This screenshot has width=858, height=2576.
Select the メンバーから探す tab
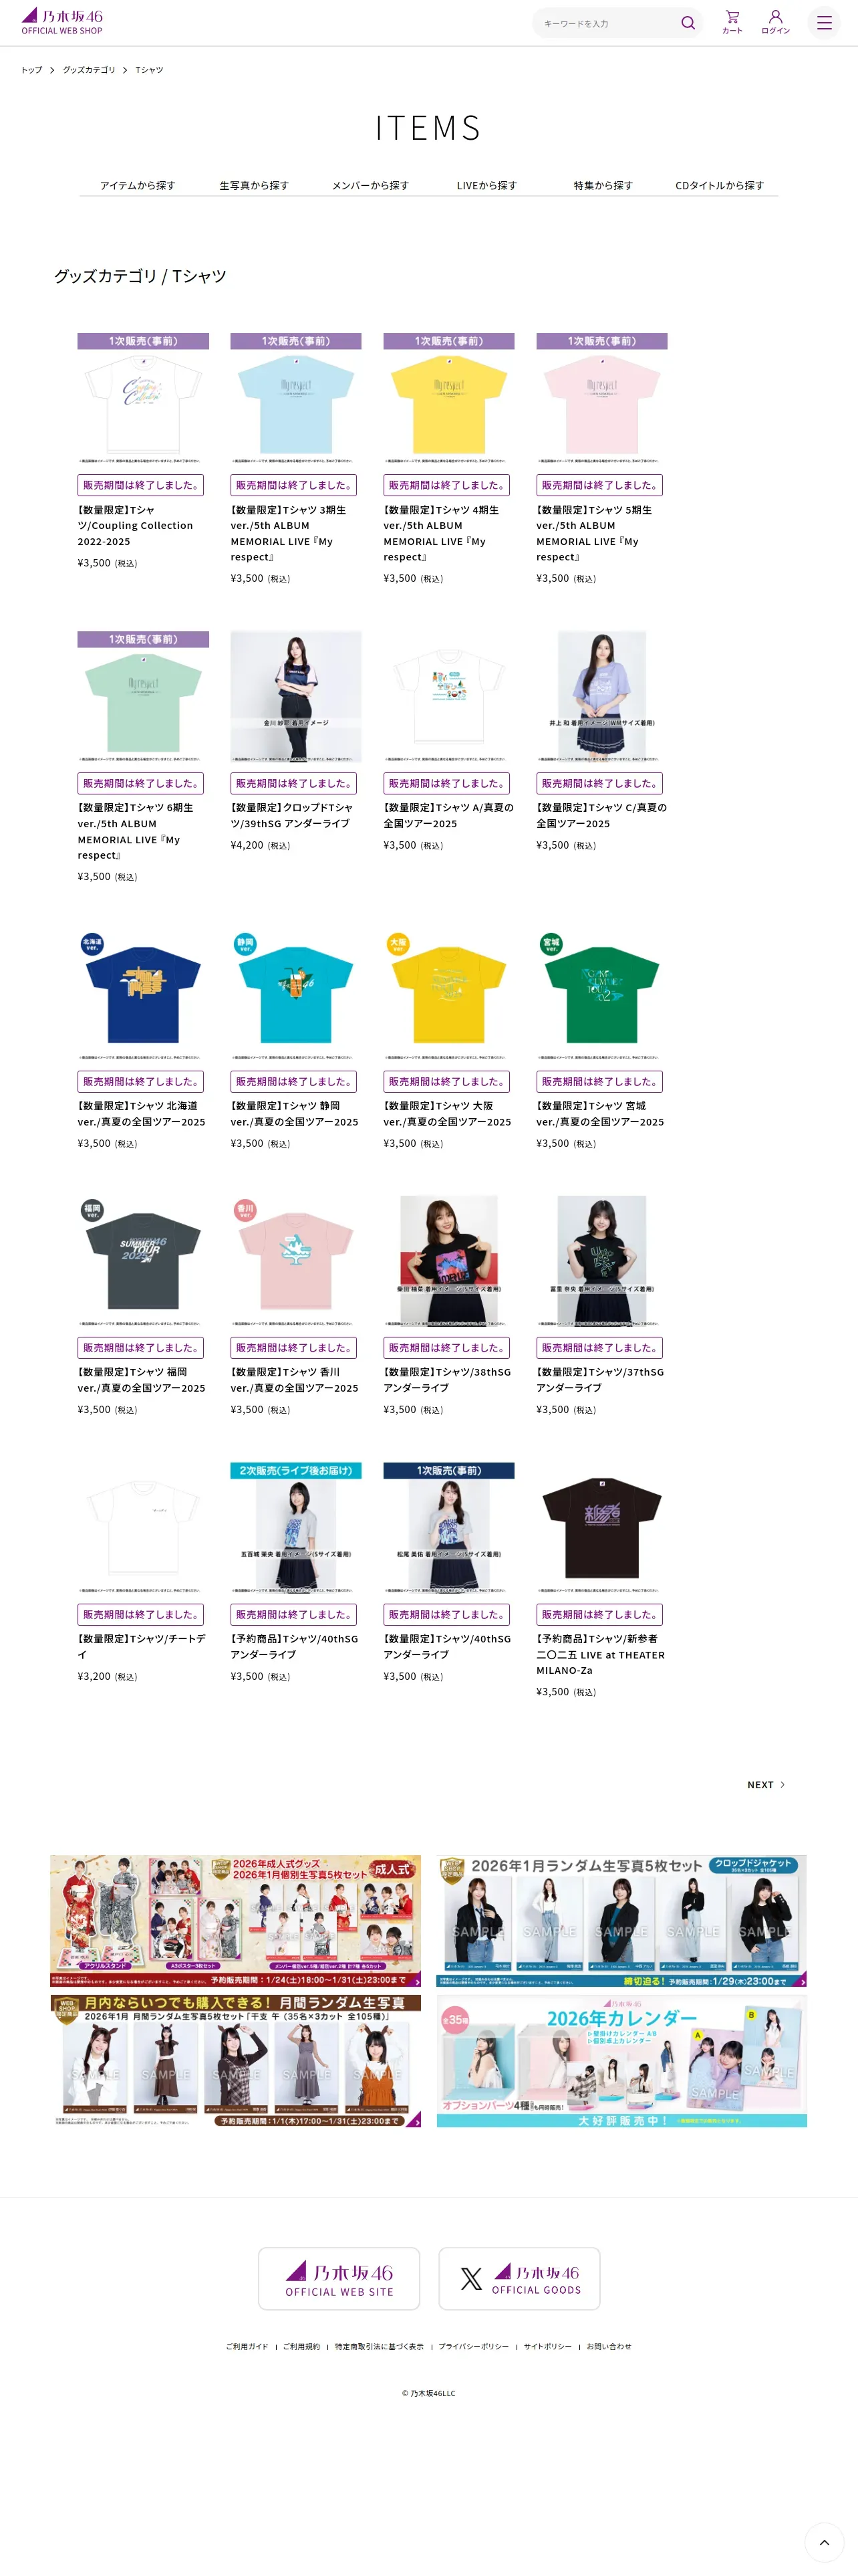(371, 185)
